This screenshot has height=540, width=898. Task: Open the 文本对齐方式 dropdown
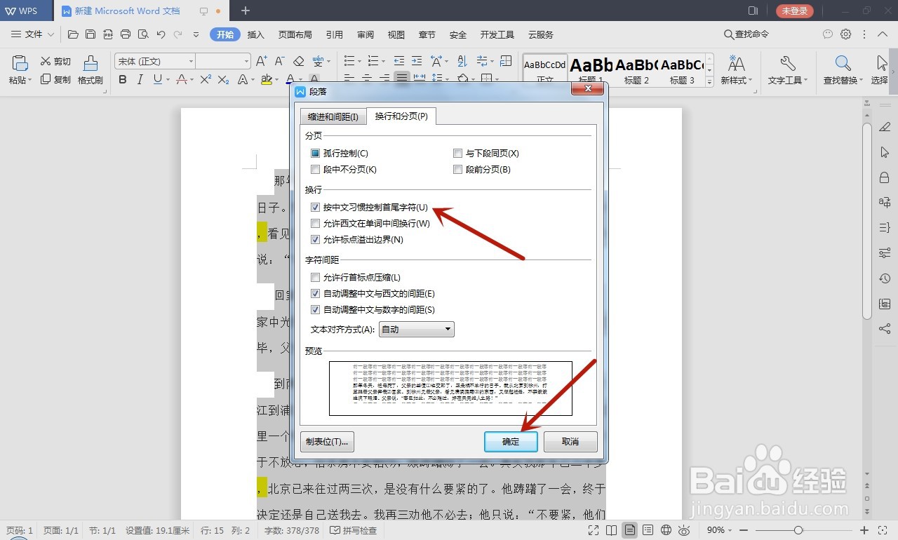(x=417, y=329)
